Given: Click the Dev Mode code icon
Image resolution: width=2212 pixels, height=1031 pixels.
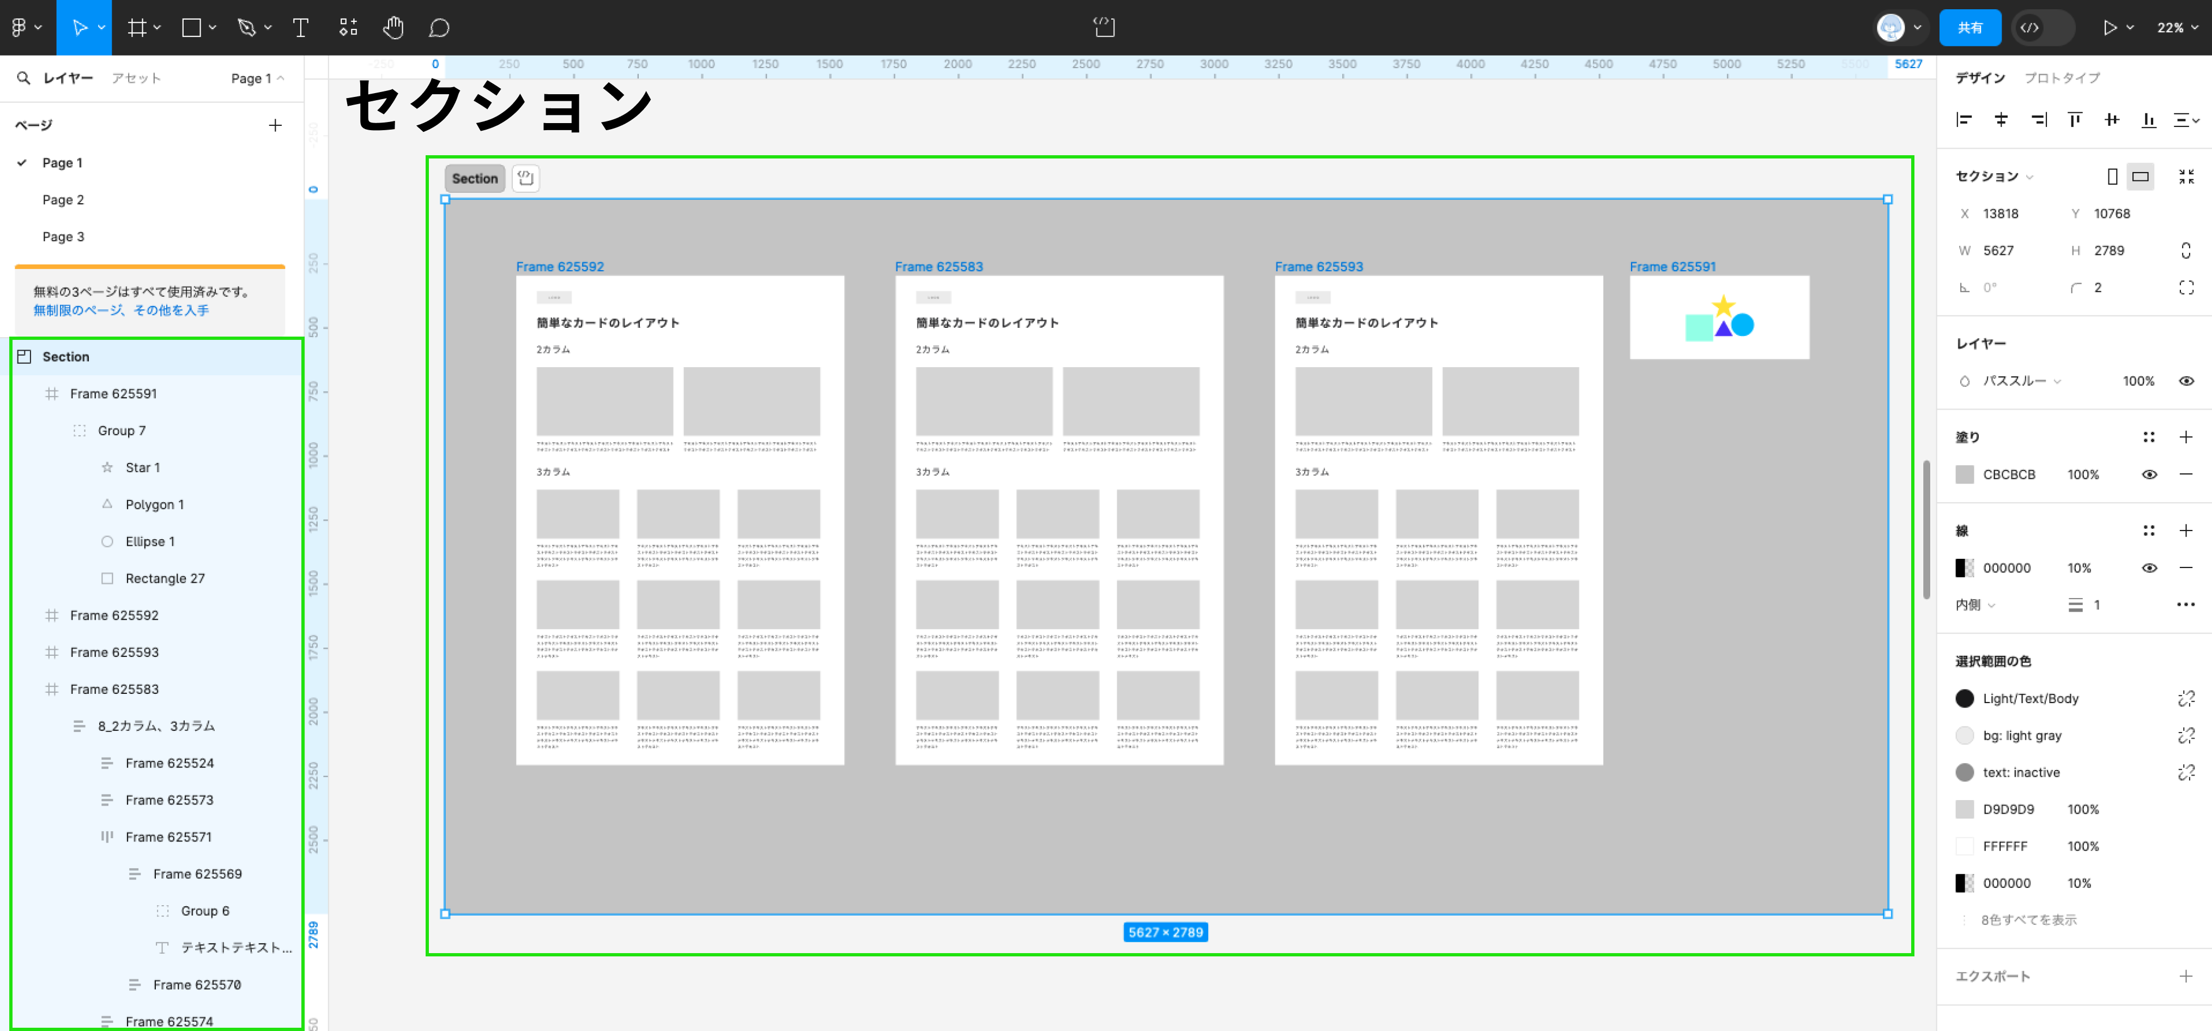Looking at the screenshot, I should (2032, 27).
